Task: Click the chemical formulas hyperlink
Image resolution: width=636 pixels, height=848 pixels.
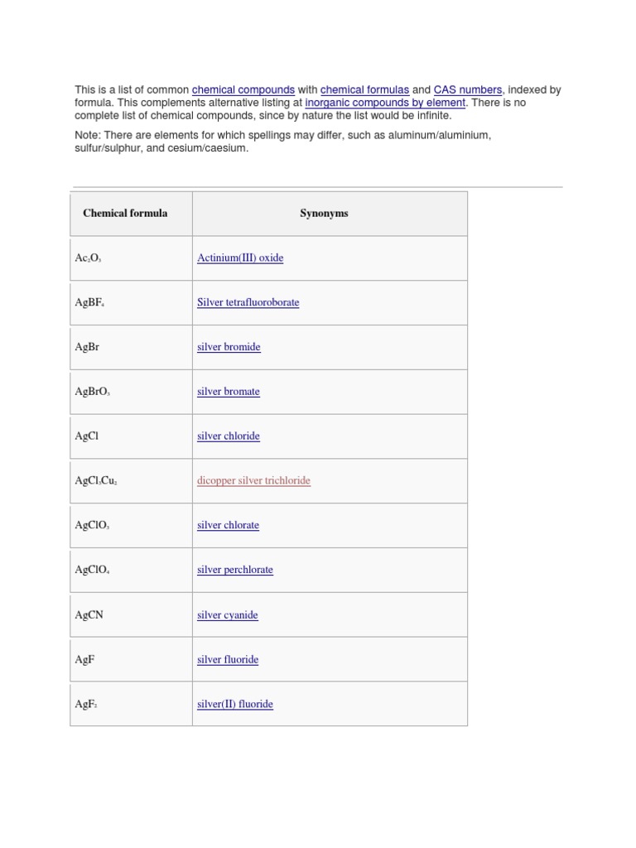Action: coord(364,89)
